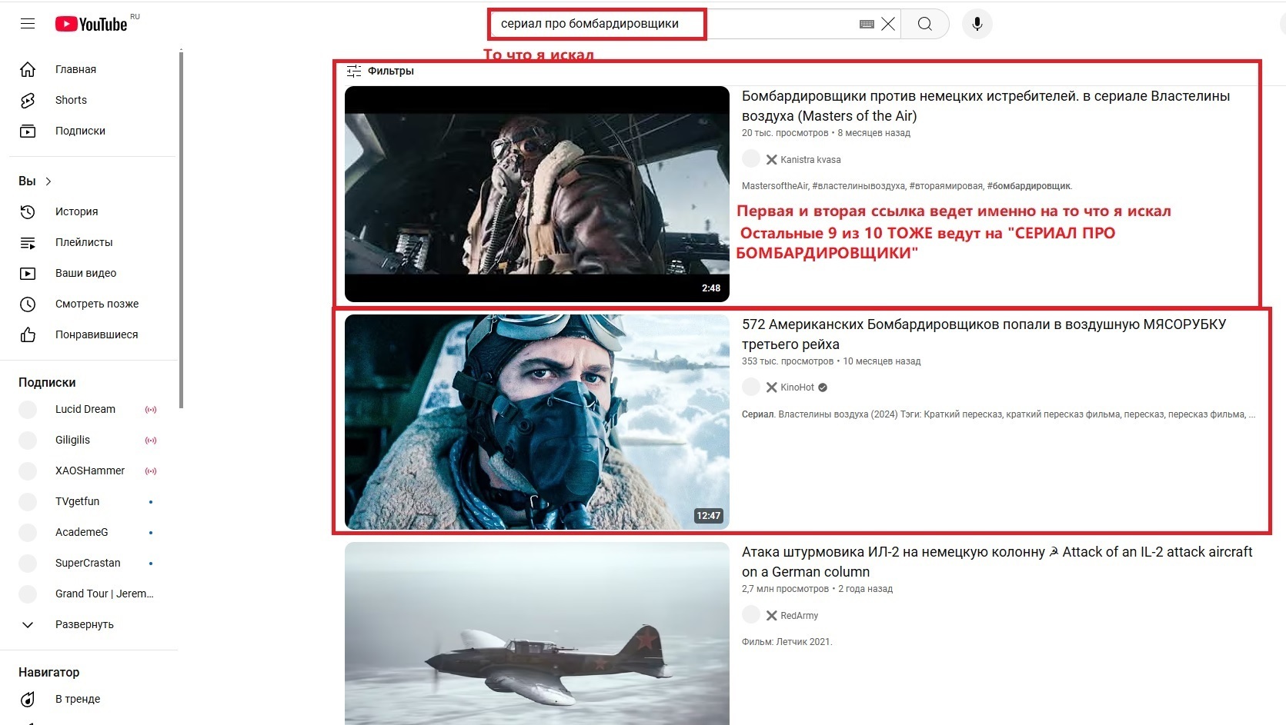Click the sidebar vertical scrollbar
Screen dimensions: 1286x725
pyautogui.click(x=181, y=229)
